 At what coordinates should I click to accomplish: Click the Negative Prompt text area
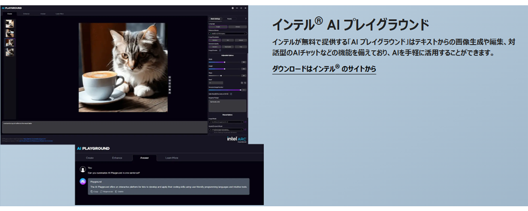point(228,105)
